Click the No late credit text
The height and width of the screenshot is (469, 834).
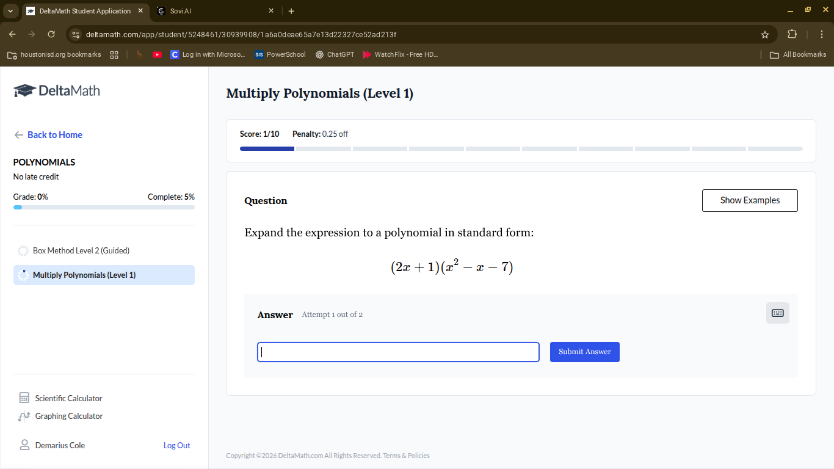coord(36,177)
